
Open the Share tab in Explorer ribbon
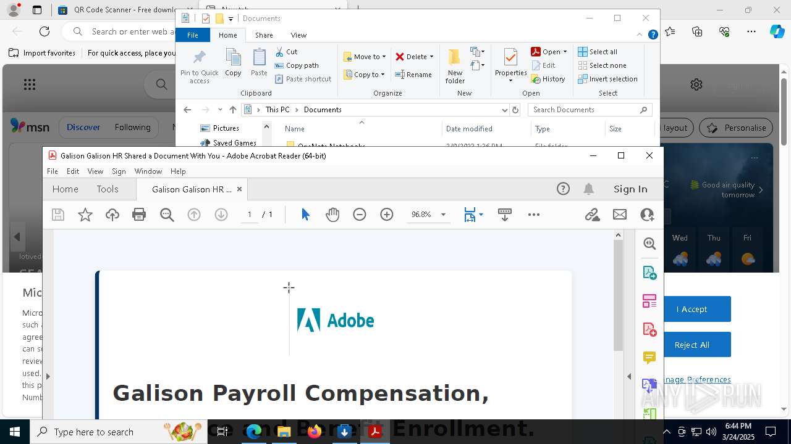264,35
